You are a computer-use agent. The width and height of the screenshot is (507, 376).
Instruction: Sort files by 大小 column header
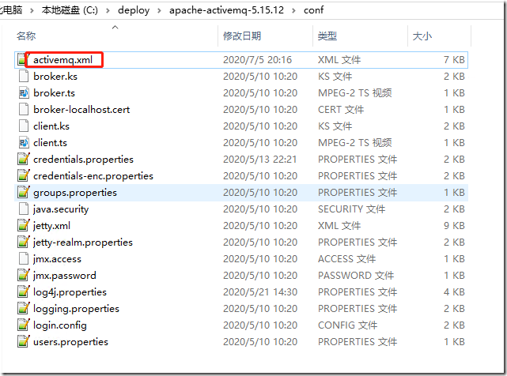422,36
